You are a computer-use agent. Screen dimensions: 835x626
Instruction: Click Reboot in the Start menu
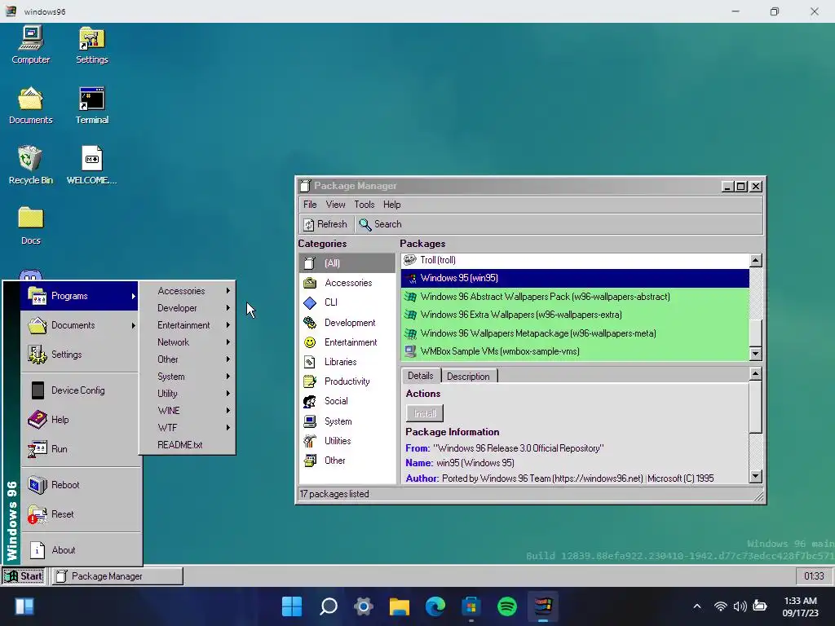tap(80, 485)
